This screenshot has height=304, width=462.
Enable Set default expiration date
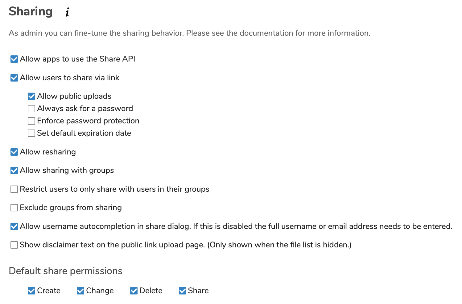31,133
